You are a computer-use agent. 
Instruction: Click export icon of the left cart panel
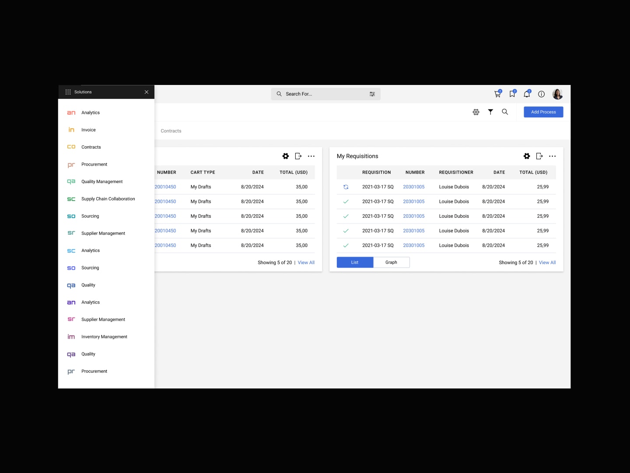(298, 156)
